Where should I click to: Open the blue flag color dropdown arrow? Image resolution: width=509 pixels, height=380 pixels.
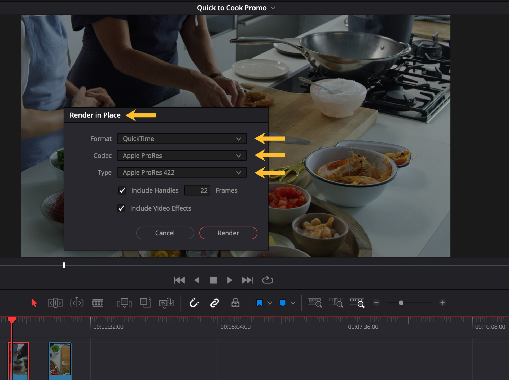[270, 303]
